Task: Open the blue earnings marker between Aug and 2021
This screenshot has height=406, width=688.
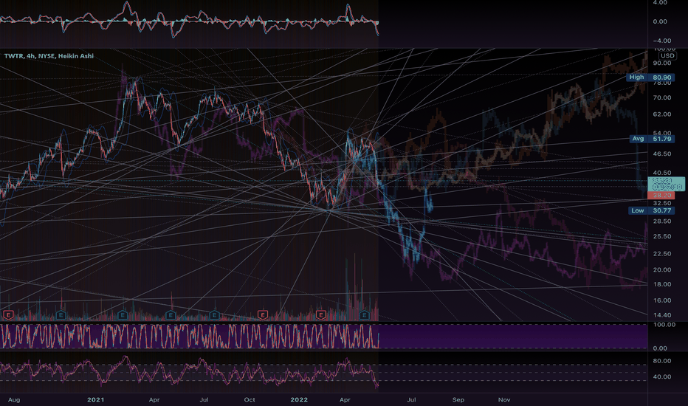Action: click(61, 314)
